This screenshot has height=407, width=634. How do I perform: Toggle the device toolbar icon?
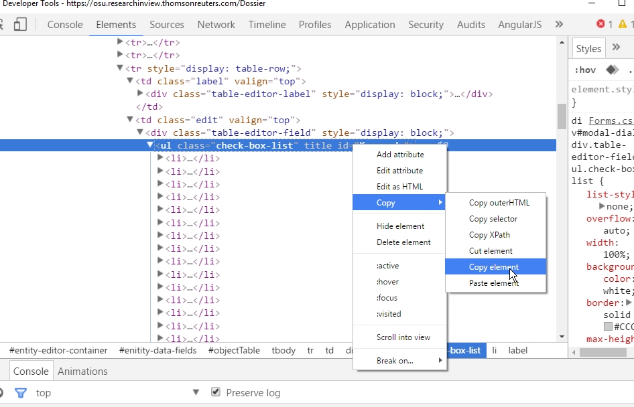(x=20, y=24)
